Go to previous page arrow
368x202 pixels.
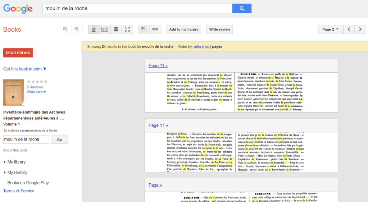(x=349, y=29)
